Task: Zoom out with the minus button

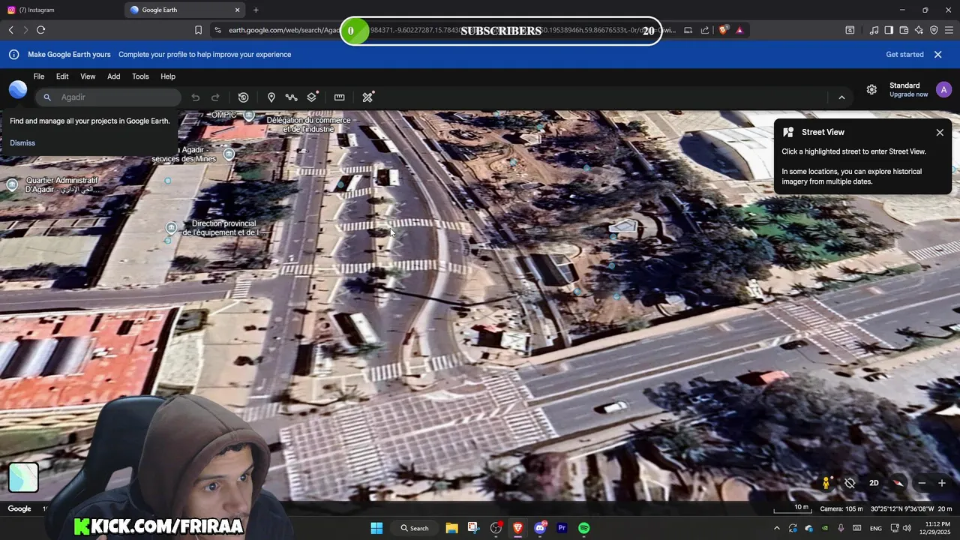Action: [922, 484]
